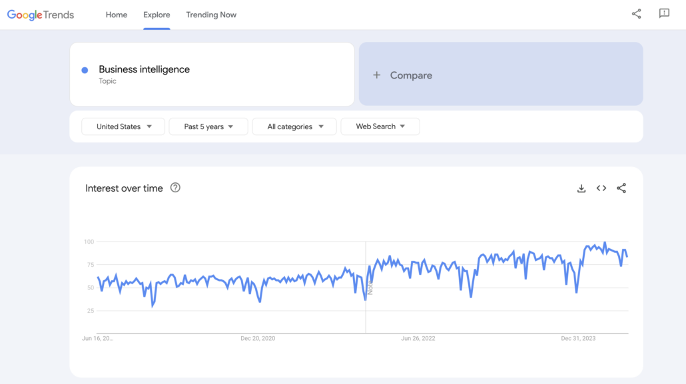686x384 pixels.
Task: Download the Interest over time CSV
Action: tap(581, 188)
